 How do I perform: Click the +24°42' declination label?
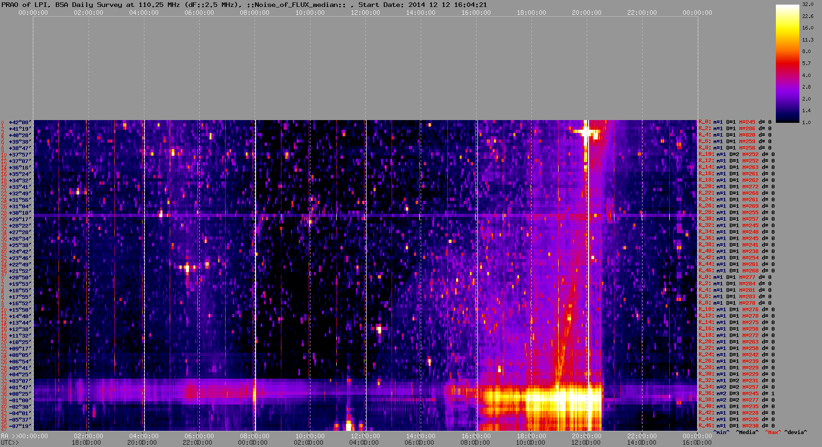[x=20, y=252]
